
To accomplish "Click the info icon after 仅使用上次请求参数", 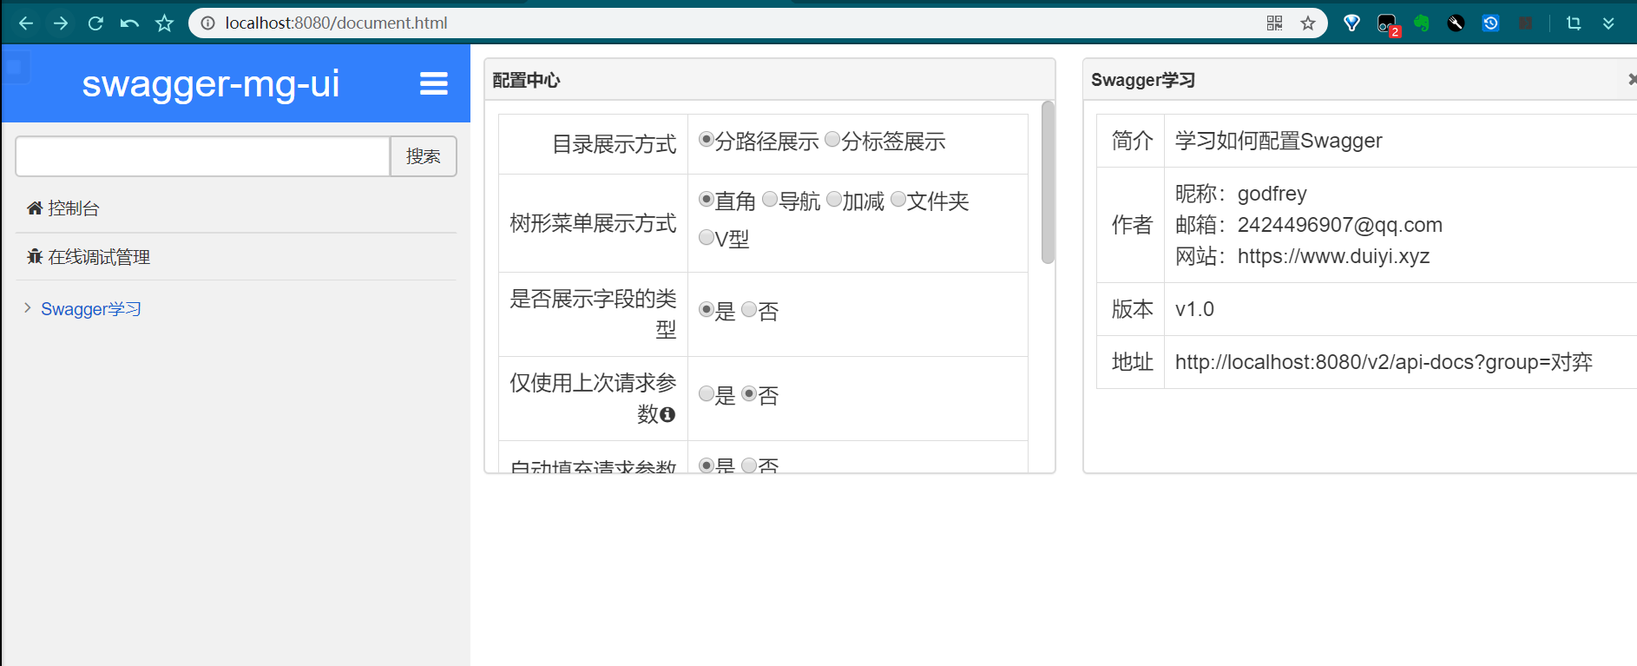I will pos(667,414).
